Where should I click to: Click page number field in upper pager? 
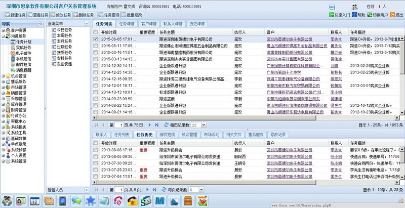(119, 125)
